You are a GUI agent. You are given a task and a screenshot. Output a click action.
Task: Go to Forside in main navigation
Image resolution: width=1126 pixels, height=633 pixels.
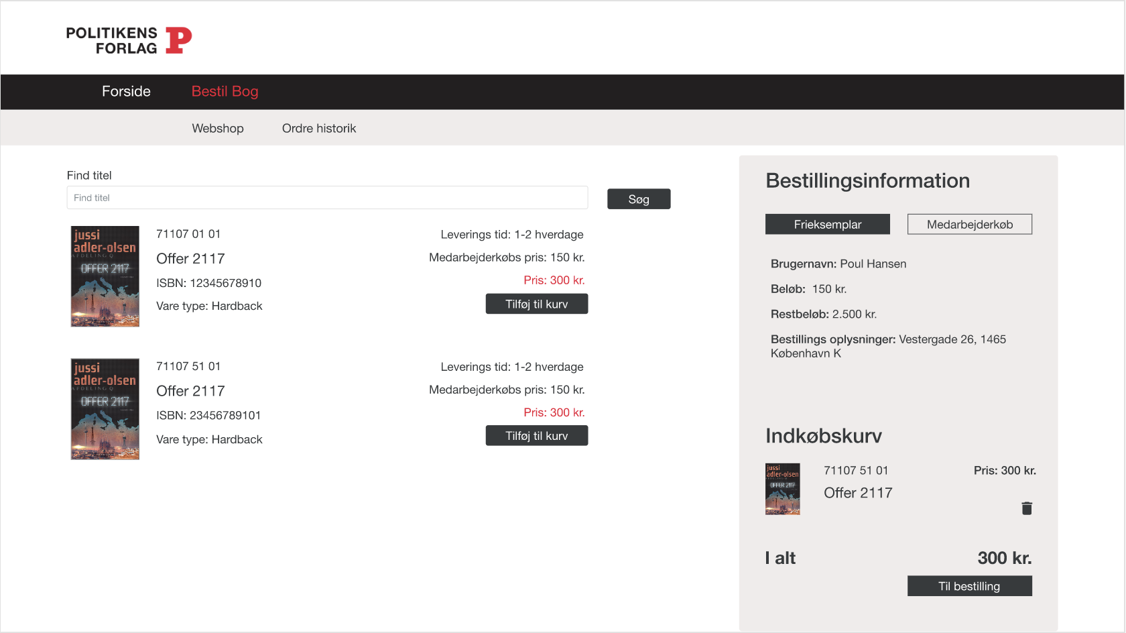126,91
